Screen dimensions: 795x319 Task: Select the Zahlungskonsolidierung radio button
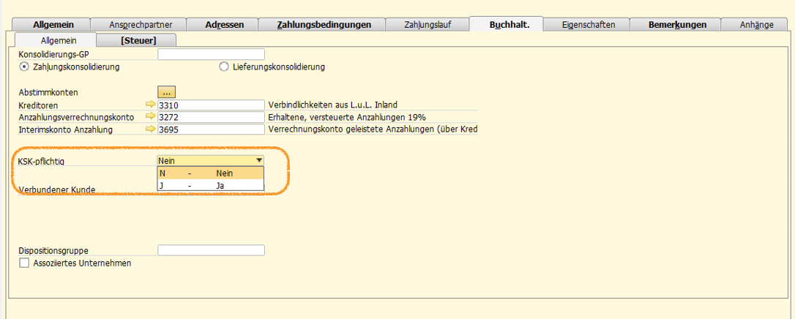24,67
